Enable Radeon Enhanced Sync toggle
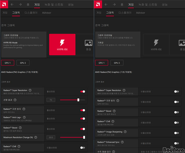 176,143
